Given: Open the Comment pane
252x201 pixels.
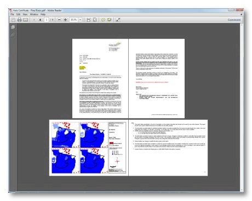Looking at the screenshot, I should 234,20.
